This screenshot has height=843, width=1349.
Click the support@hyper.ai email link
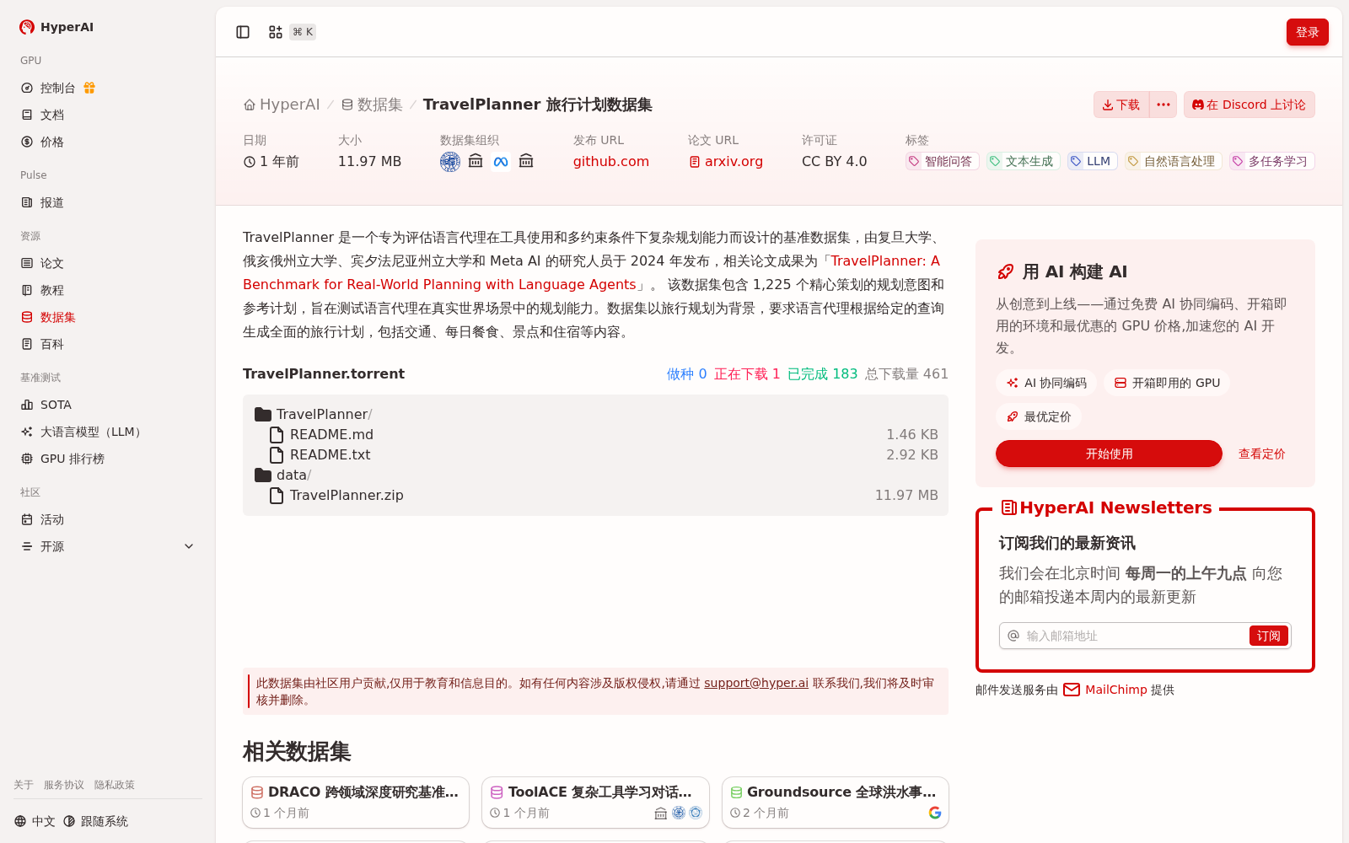click(755, 683)
